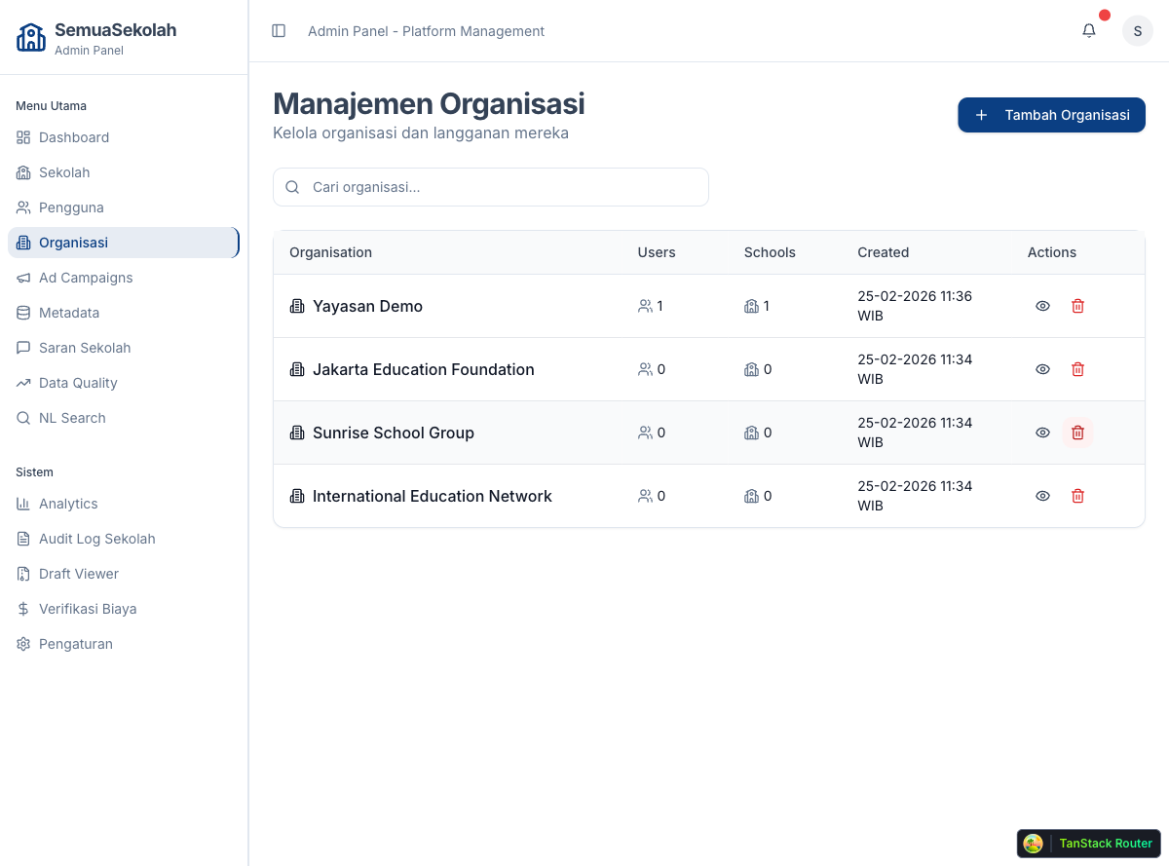Open the Dashboard section from sidebar
The width and height of the screenshot is (1169, 866).
[73, 137]
